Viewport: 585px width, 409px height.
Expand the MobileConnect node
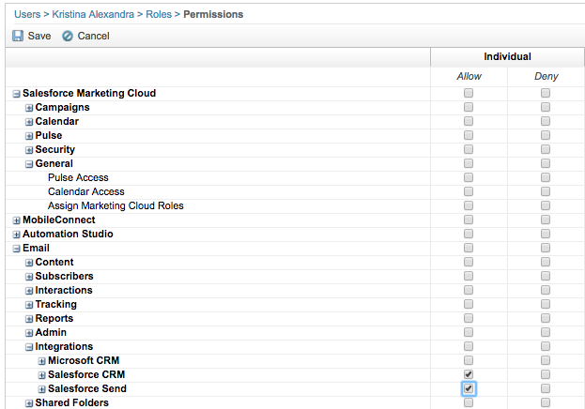click(16, 220)
